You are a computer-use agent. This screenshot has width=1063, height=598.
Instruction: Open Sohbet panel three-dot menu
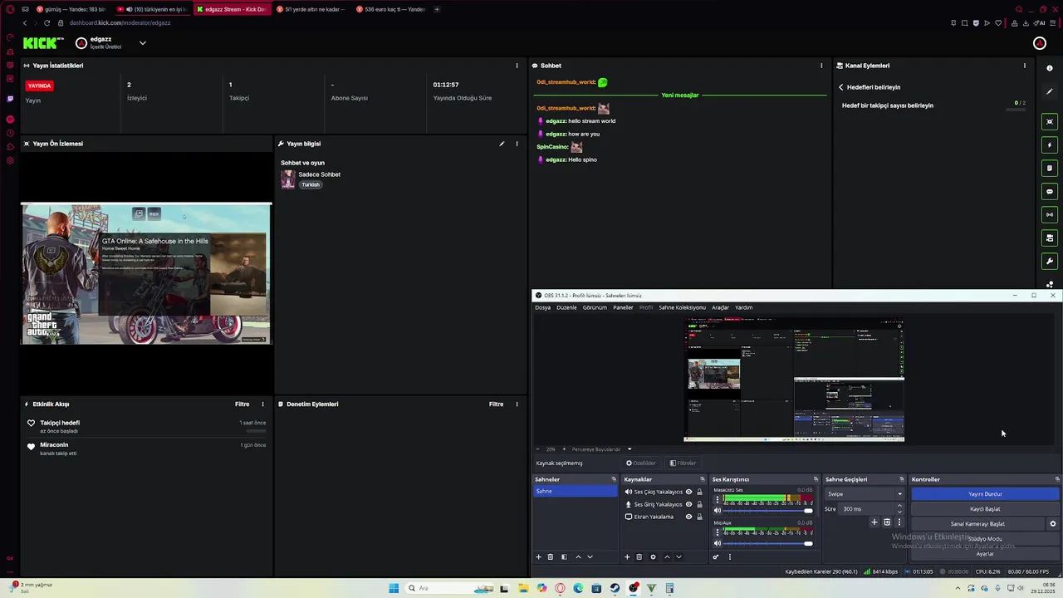pyautogui.click(x=821, y=66)
